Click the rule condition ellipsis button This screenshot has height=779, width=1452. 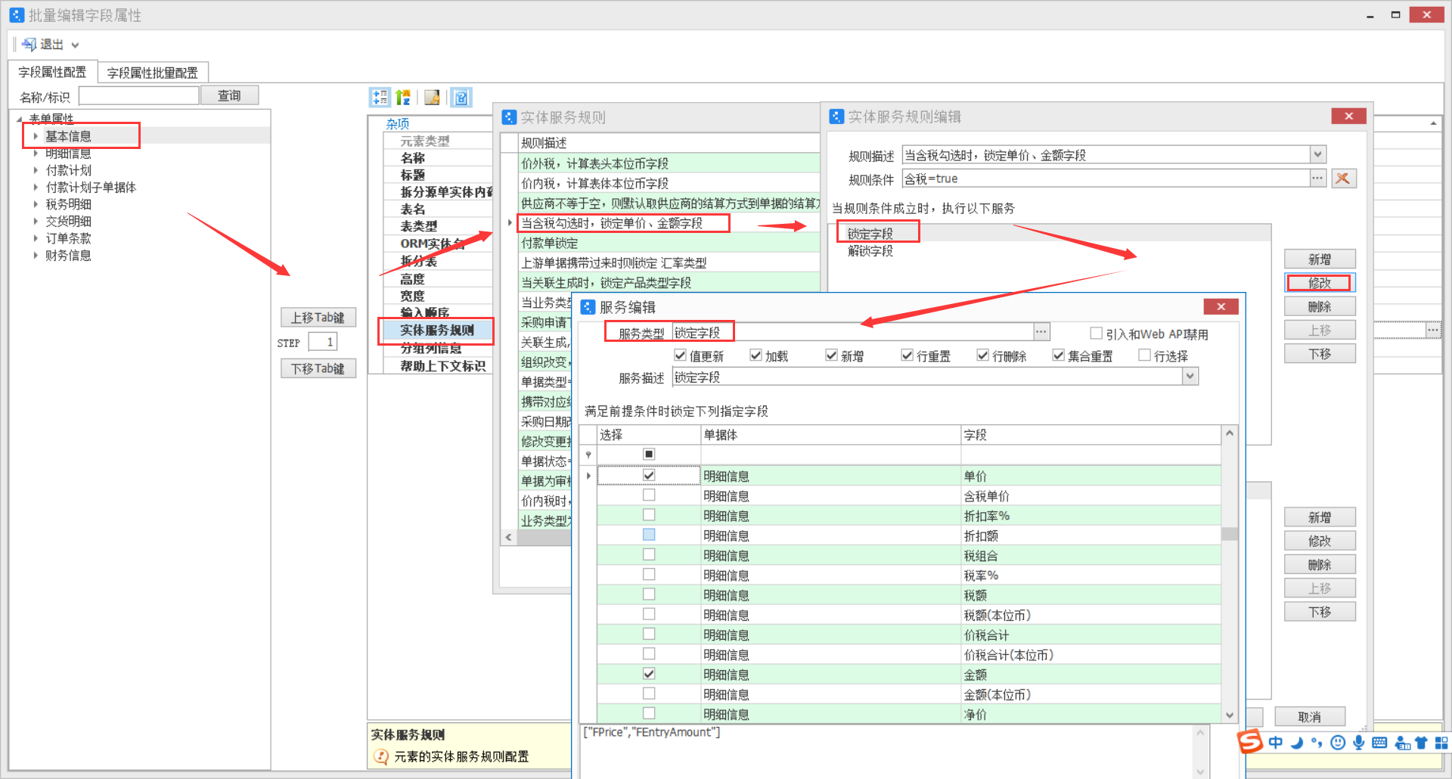(1317, 178)
